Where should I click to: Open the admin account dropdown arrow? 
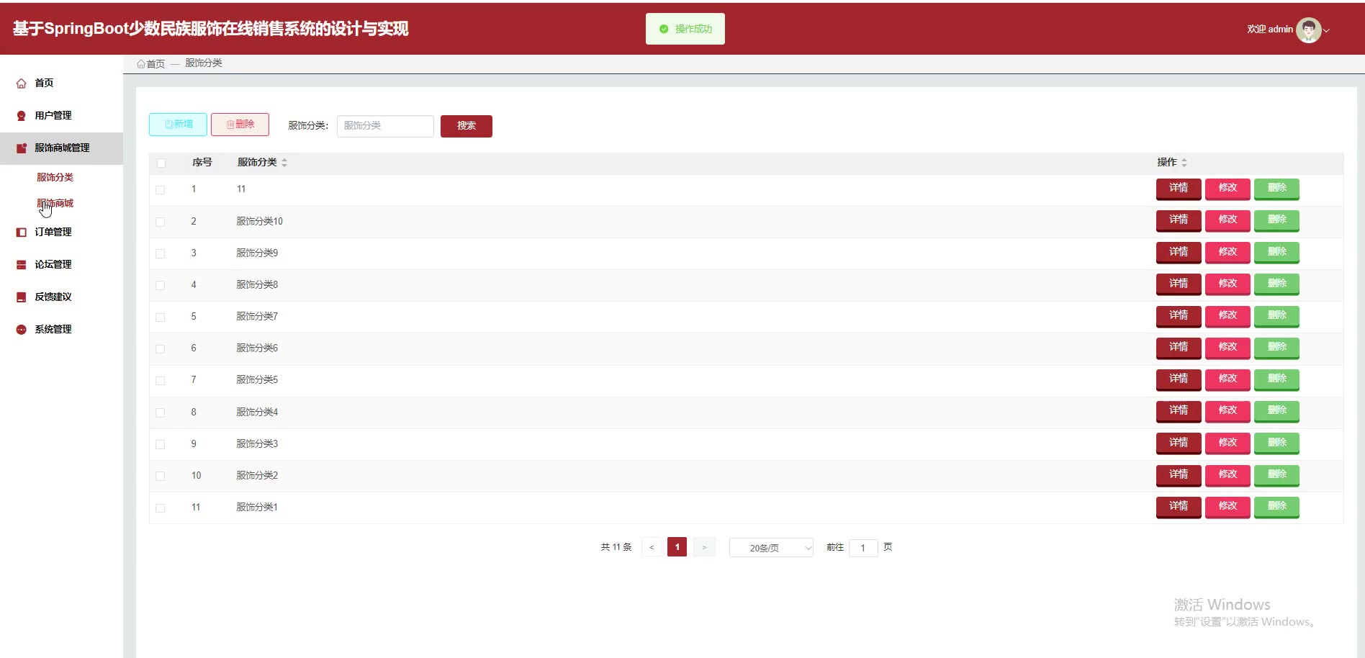pos(1326,30)
